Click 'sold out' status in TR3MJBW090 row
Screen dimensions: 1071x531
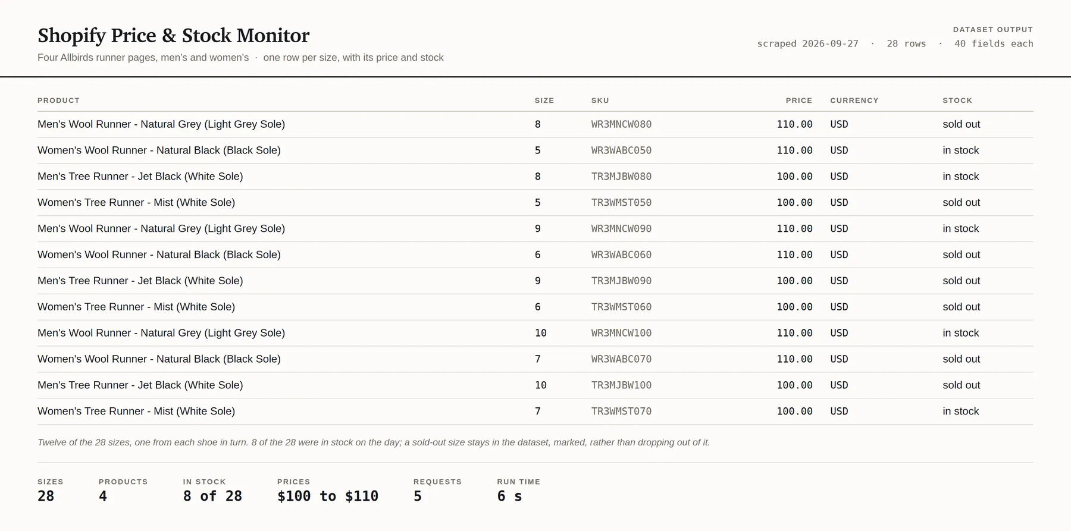coord(961,281)
